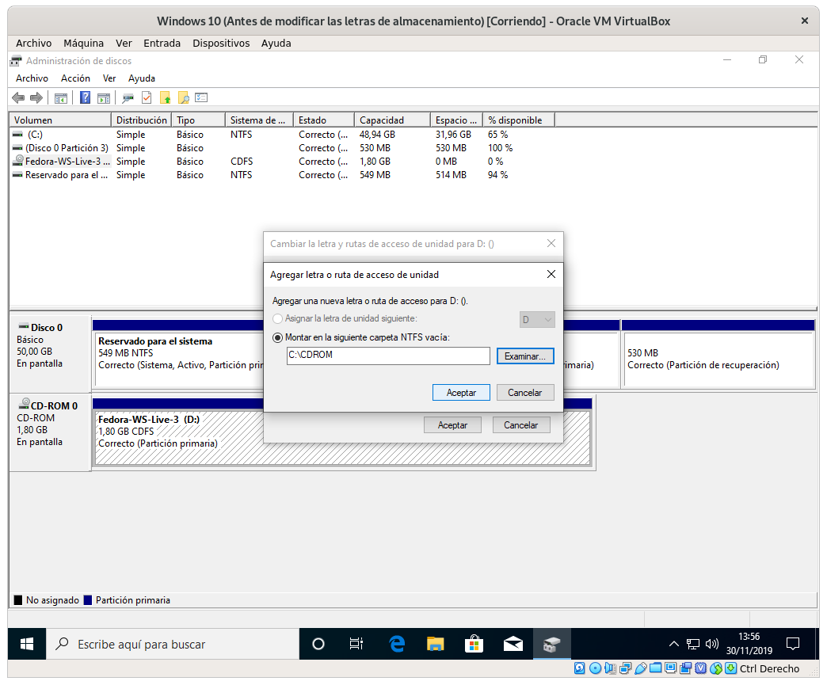Click the blue Partición primaria legend swatch

[x=87, y=600]
